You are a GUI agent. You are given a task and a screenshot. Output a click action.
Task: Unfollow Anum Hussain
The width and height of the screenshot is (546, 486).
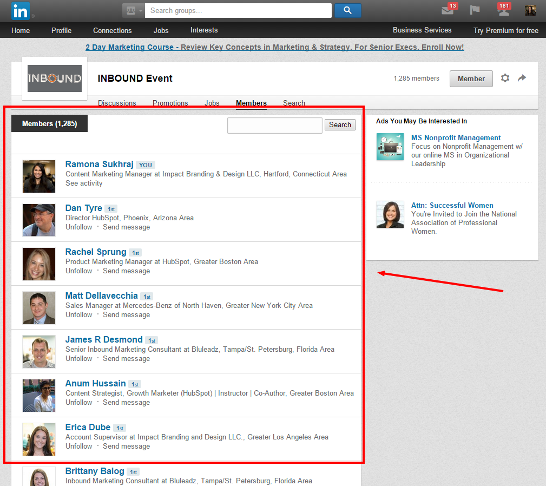pyautogui.click(x=79, y=403)
